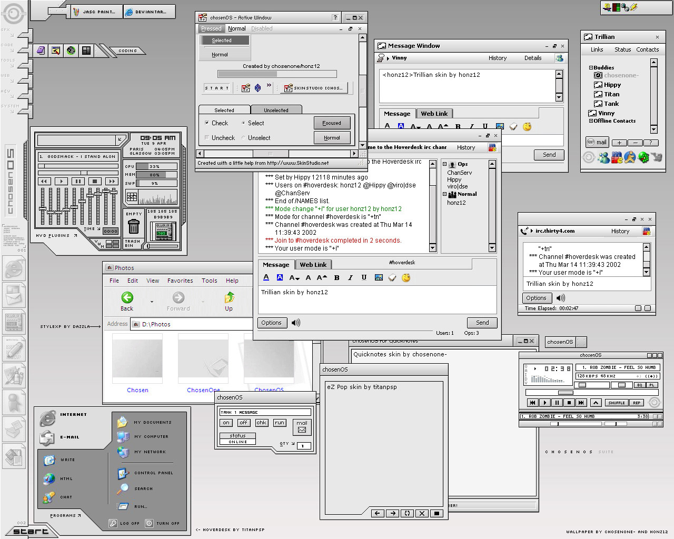
Task: Pick font color in #hoverdesk message toolbar
Action: [x=266, y=278]
